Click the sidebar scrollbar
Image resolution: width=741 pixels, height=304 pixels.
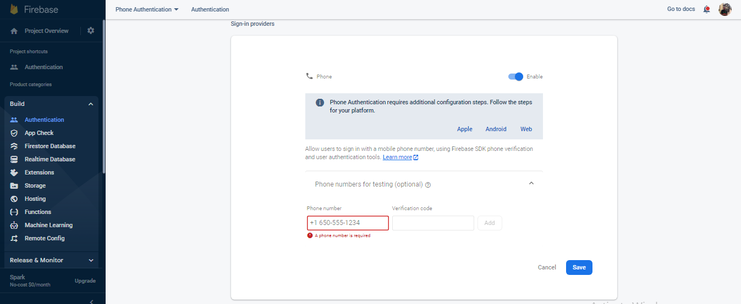[103, 96]
